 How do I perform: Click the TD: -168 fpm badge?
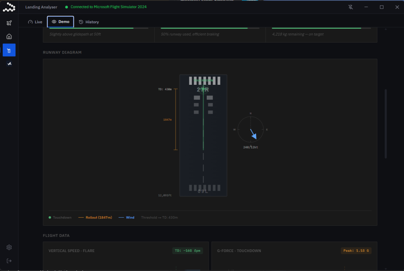coord(187,250)
